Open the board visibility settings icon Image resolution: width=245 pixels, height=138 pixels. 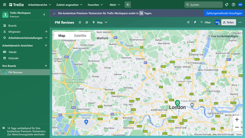point(87,22)
